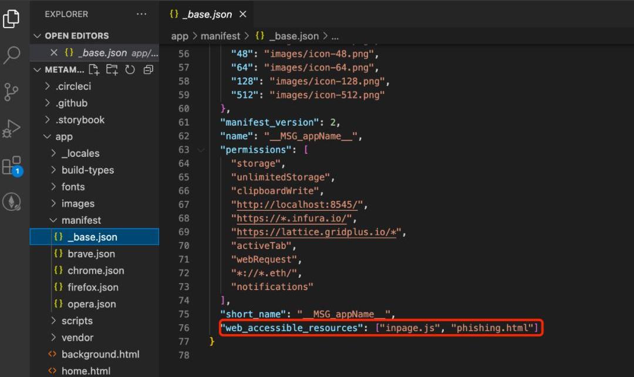This screenshot has width=634, height=377.
Task: Click the "webRequest" permission string
Action: pos(264,260)
